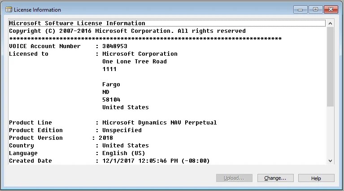Click the License Information window icon
The height and width of the screenshot is (191, 344).
[9, 10]
